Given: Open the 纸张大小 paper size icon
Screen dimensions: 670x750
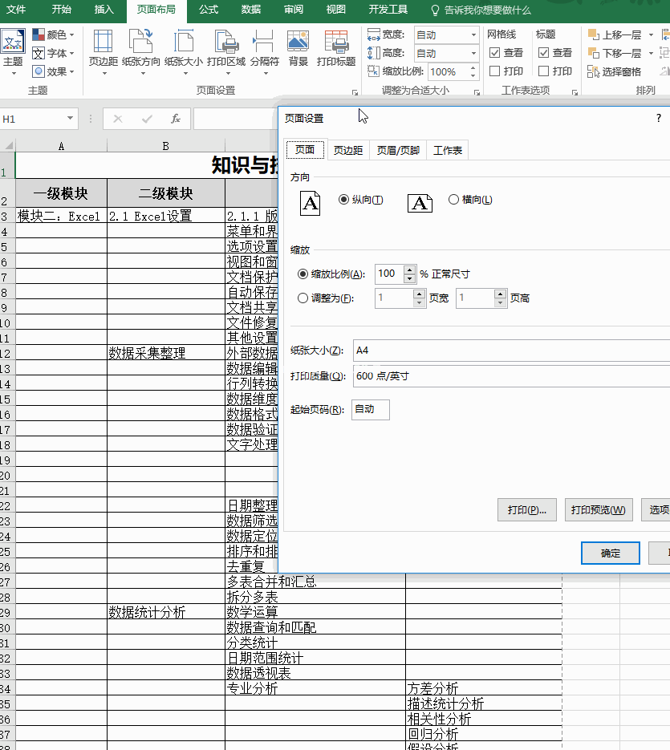Looking at the screenshot, I should (184, 48).
